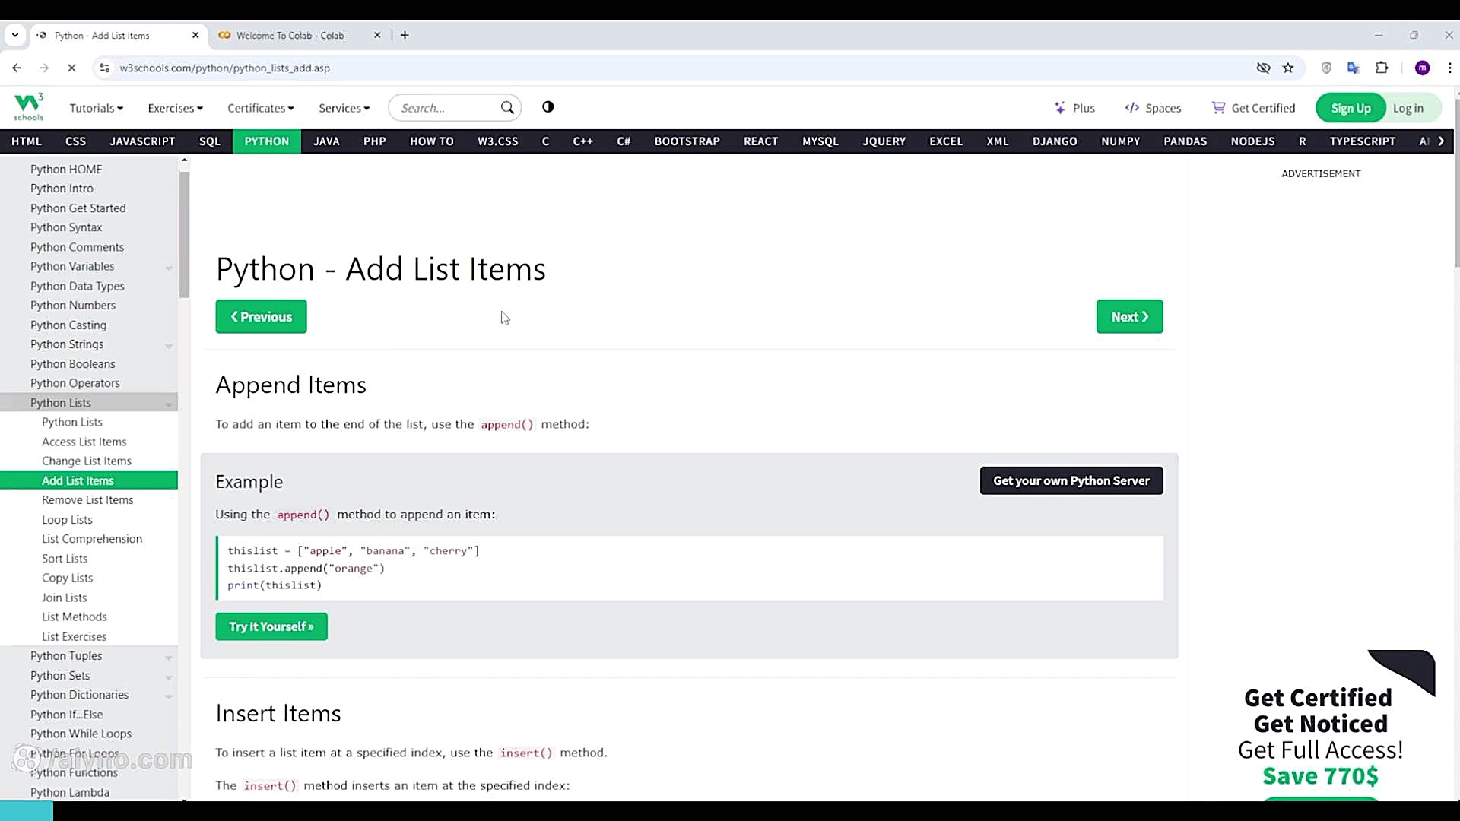Open Python While Loops sidebar link
This screenshot has width=1460, height=821.
coord(81,734)
